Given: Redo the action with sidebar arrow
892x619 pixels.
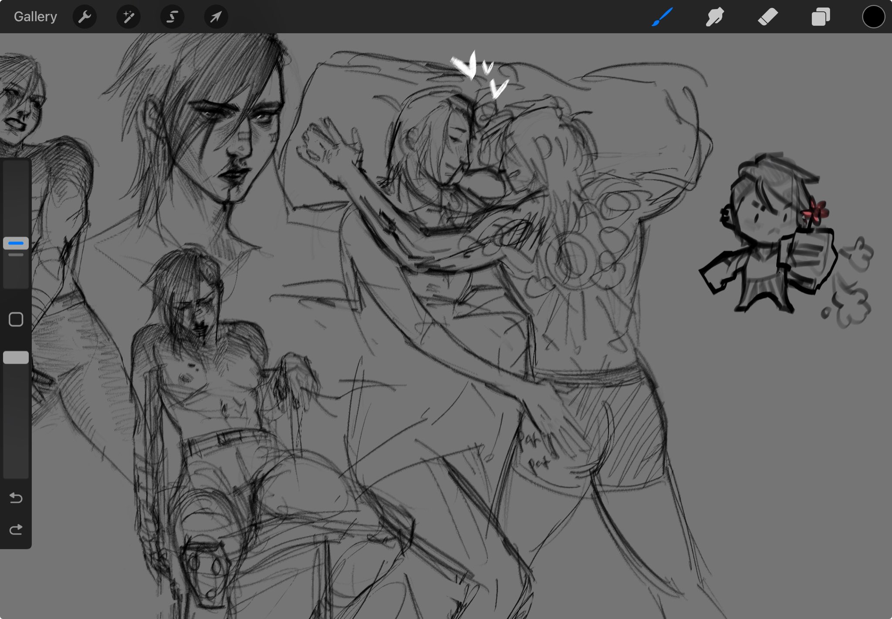Looking at the screenshot, I should pos(16,529).
